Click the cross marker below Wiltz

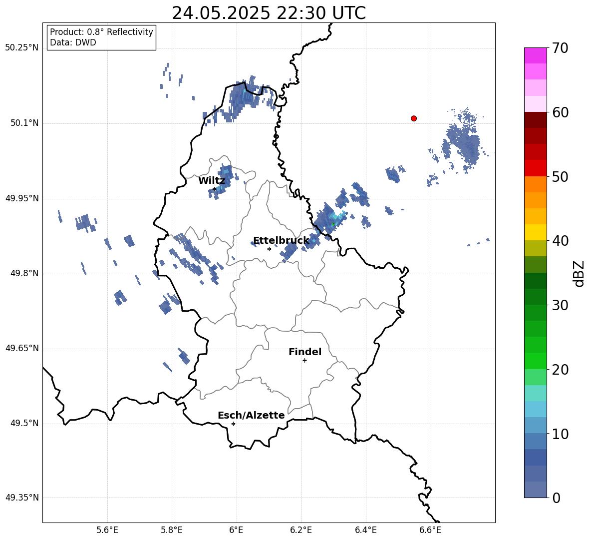tap(215, 189)
